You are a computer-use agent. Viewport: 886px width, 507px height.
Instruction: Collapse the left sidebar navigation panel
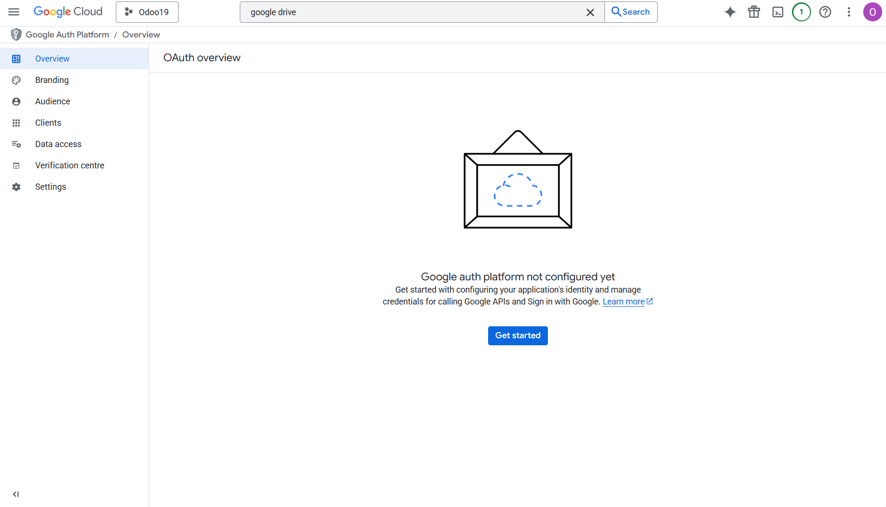tap(16, 494)
